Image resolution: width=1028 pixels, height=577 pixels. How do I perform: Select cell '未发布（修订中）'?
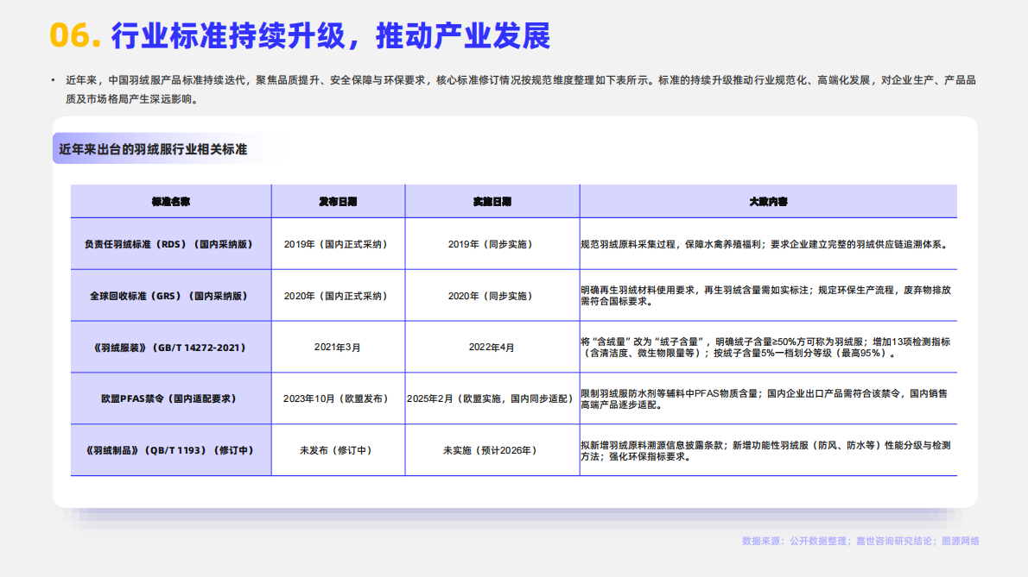[339, 450]
